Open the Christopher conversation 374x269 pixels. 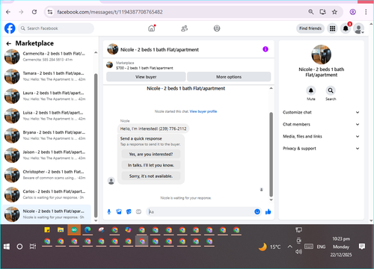[x=46, y=175]
